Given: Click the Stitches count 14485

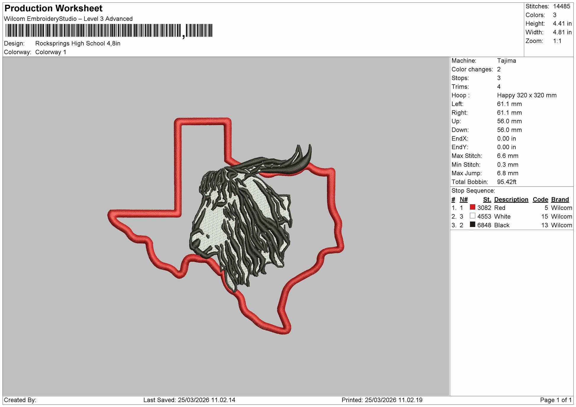Looking at the screenshot, I should click(x=561, y=6).
